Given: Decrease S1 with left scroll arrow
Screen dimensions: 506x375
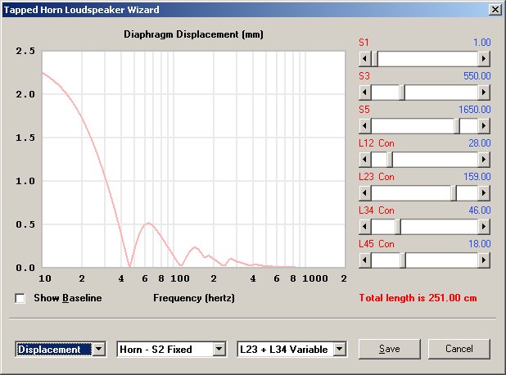Looking at the screenshot, I should 365,59.
